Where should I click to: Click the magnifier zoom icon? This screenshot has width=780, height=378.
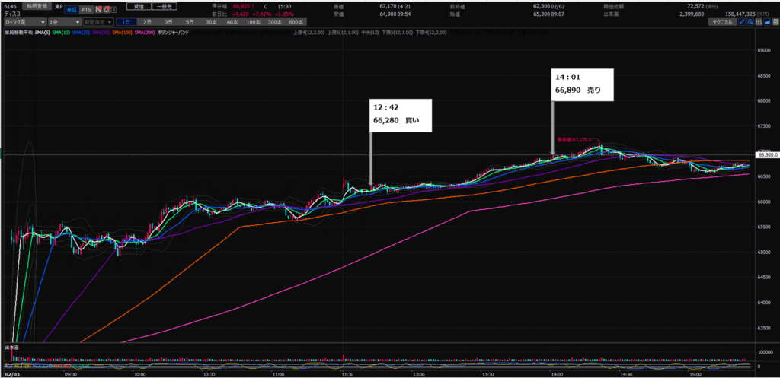point(750,23)
